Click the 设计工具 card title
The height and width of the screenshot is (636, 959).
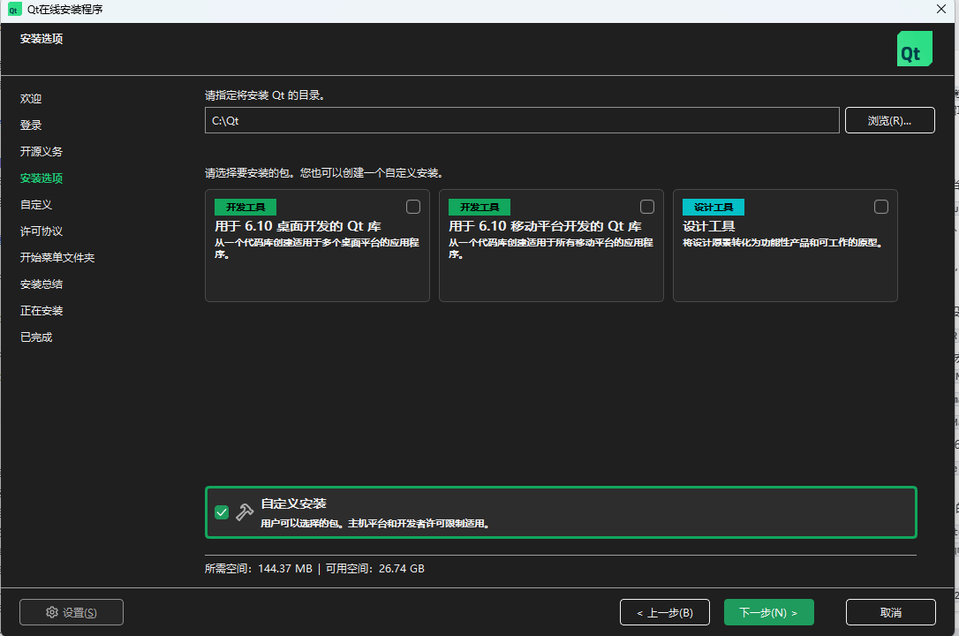(x=709, y=226)
